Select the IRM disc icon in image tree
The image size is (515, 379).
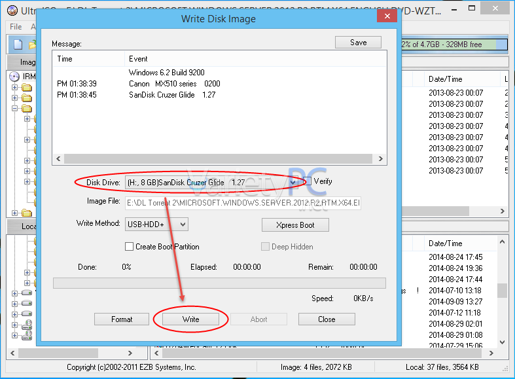tap(14, 77)
